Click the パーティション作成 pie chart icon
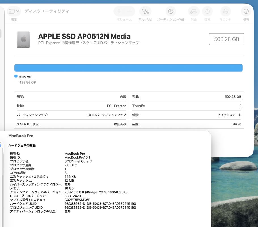Viewport: 258px width, 227px height. click(170, 11)
